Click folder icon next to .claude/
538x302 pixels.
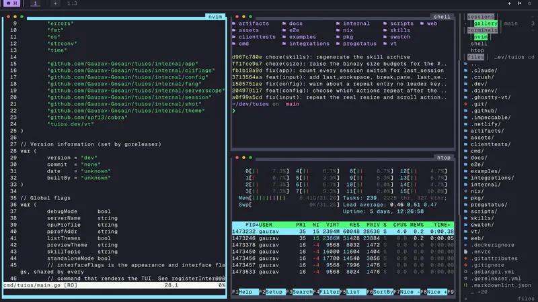(x=465, y=70)
